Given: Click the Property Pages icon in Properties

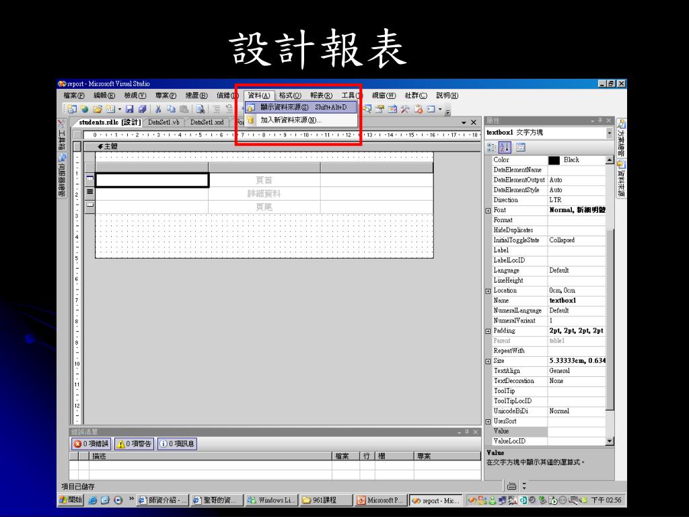Looking at the screenshot, I should point(521,147).
